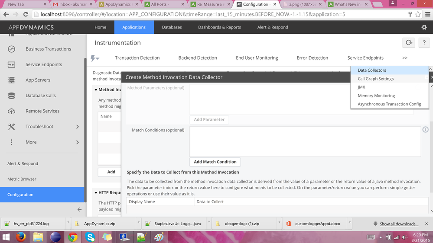Expand the More submenu chevron
Screen dimensions: 433x243
[78, 142]
